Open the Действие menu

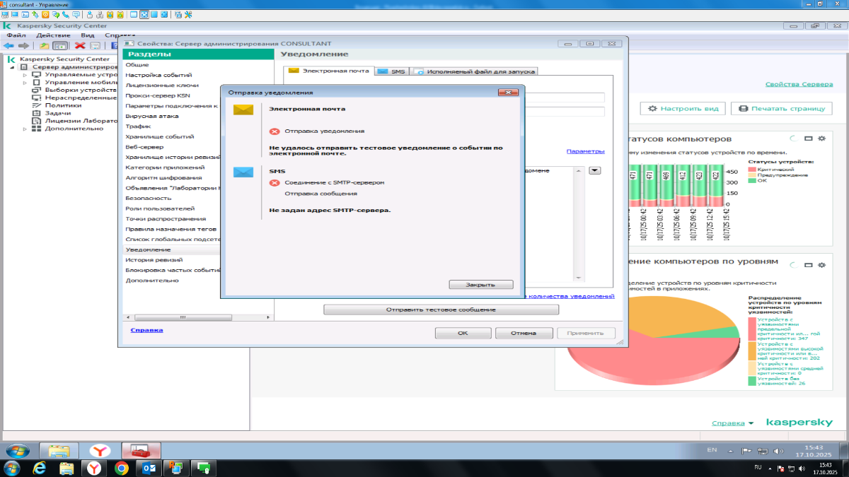pos(52,35)
